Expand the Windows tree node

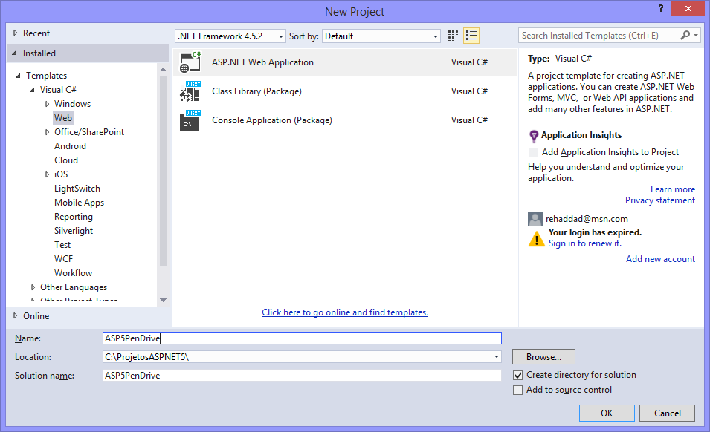tap(47, 104)
